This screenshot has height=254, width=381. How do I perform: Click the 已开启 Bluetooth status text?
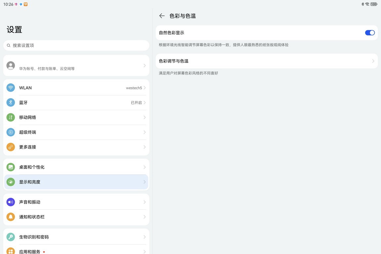click(136, 103)
